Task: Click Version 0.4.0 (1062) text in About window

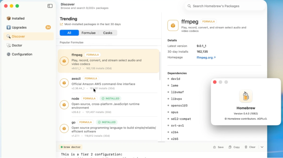Action: (x=246, y=114)
